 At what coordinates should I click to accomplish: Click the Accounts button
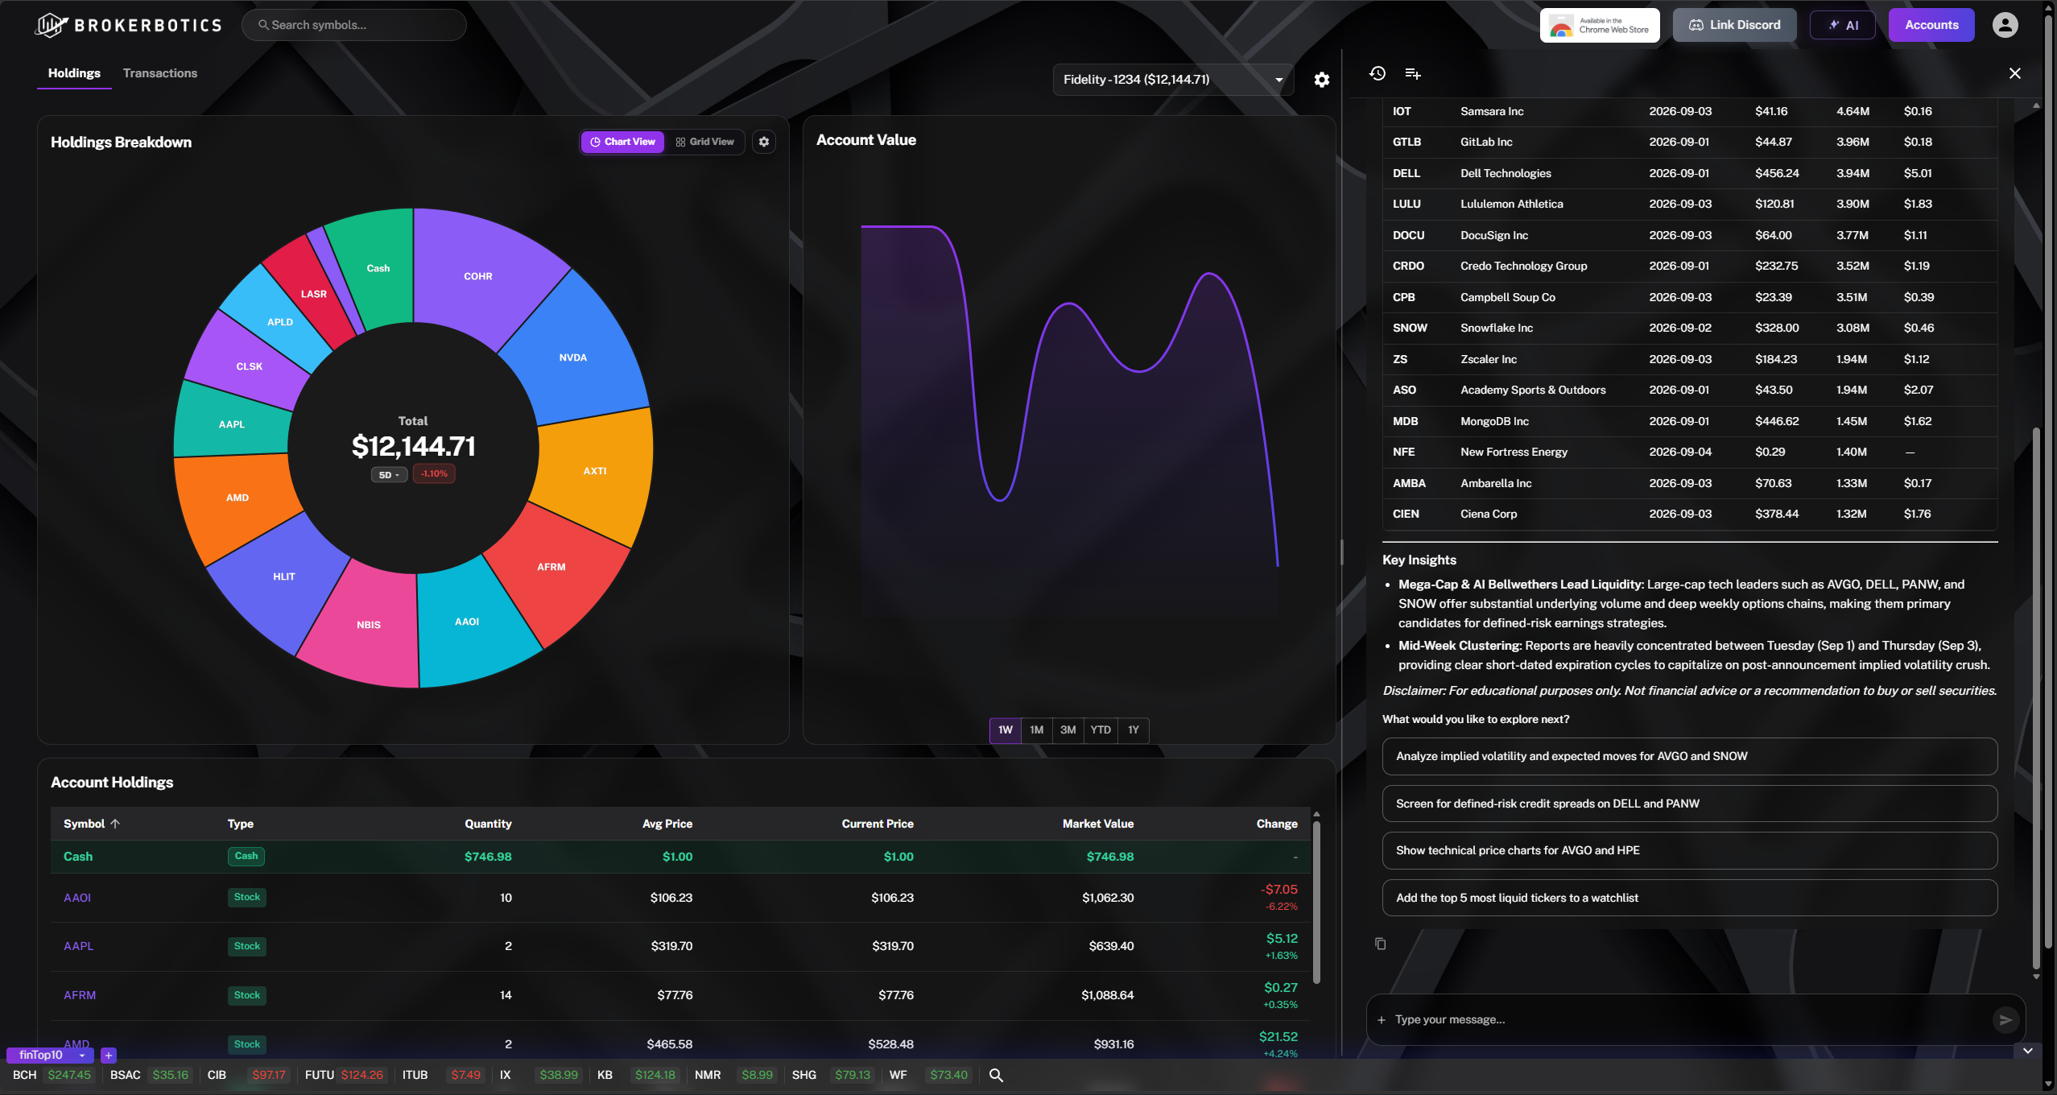(1931, 25)
